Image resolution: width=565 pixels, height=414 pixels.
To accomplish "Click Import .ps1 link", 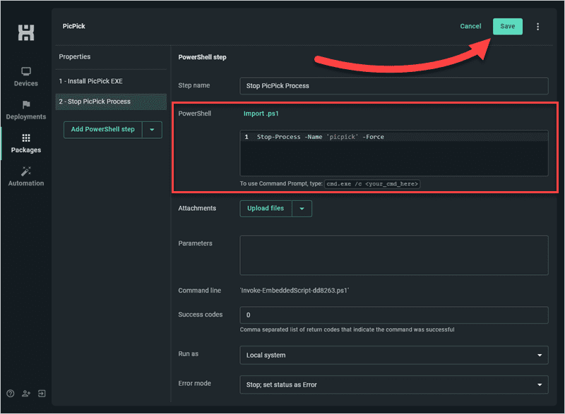I will coord(261,114).
